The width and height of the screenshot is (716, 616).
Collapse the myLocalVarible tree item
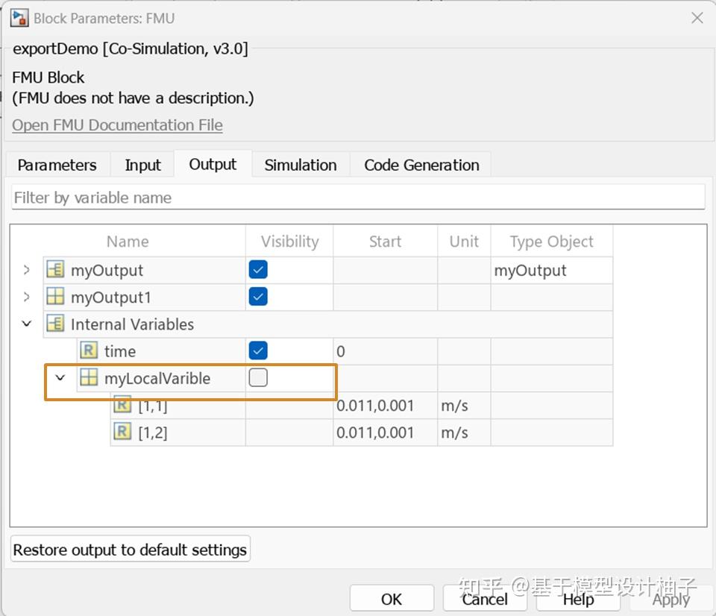click(x=60, y=378)
